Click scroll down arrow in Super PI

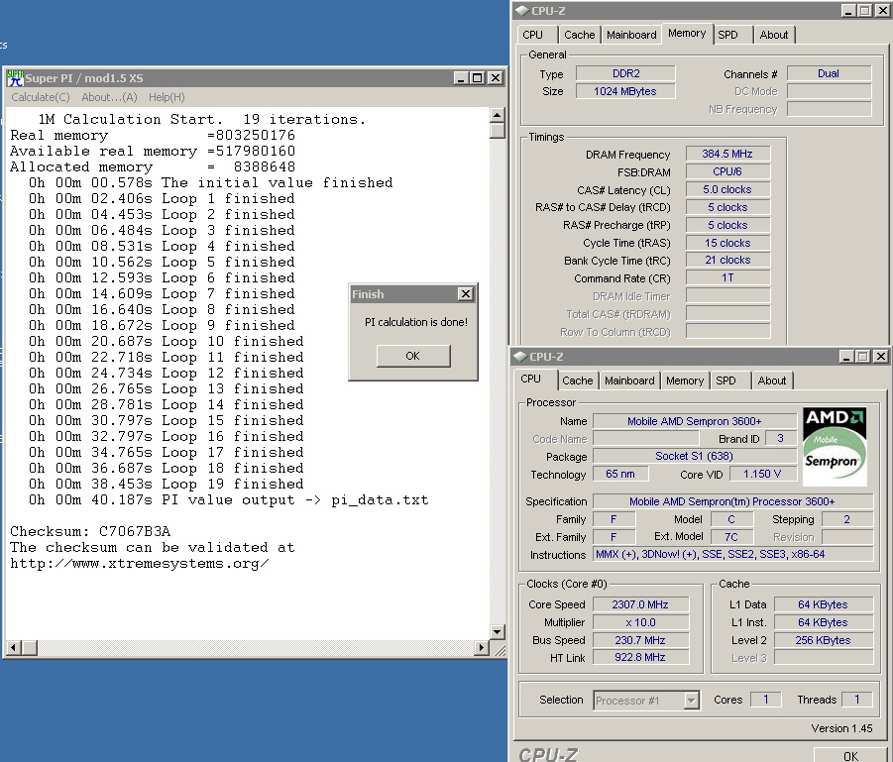click(x=498, y=631)
